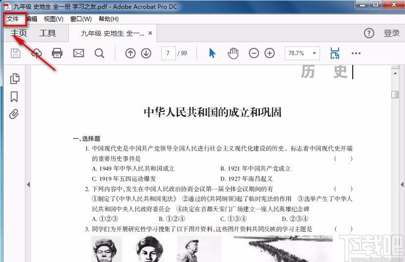Close the 九年级 史地生 document tab
This screenshot has width=405, height=262.
click(x=150, y=33)
